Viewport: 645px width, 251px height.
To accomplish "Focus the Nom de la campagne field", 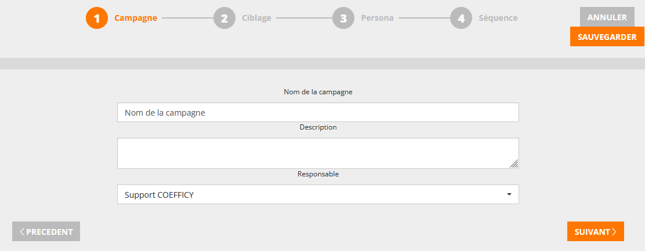I will [x=318, y=113].
